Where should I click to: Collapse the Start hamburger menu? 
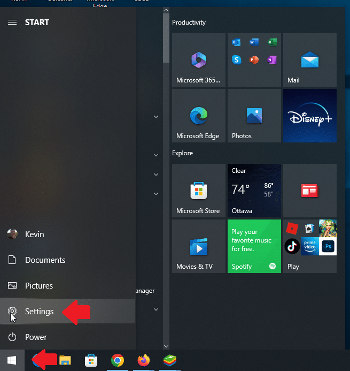12,22
